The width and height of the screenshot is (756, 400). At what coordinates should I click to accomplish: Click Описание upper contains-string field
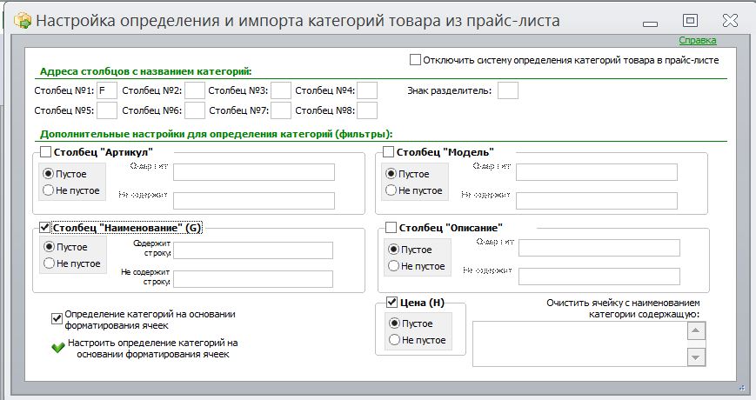pos(599,248)
